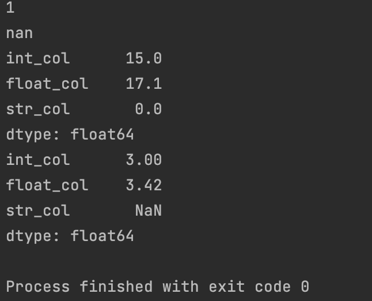
Task: Select the float_col label beside 3.42
Action: [47, 185]
